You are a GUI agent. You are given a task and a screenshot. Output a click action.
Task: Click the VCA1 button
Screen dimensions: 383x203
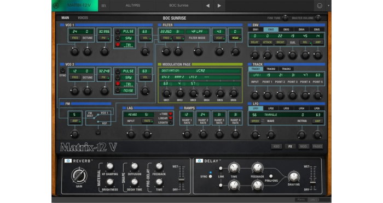tap(219, 38)
